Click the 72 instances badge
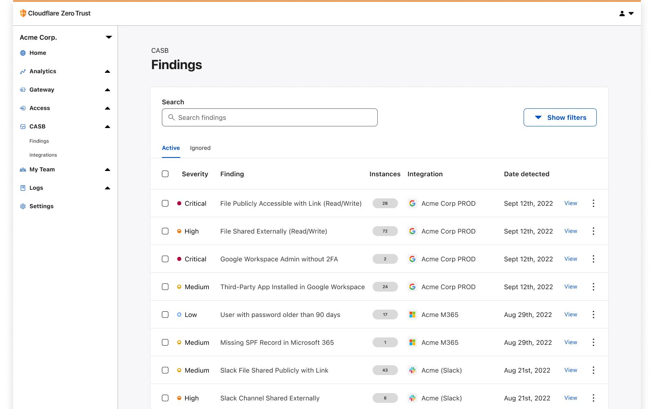This screenshot has width=654, height=409. (385, 231)
